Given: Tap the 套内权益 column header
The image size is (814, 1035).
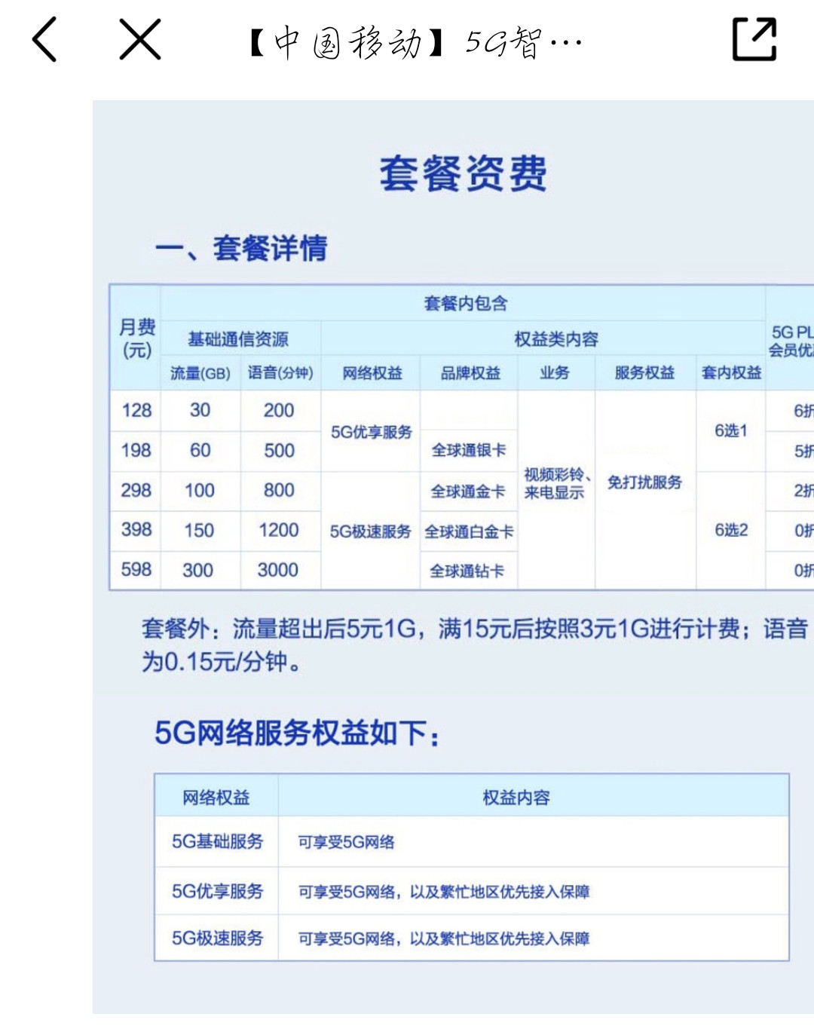Looking at the screenshot, I should pyautogui.click(x=731, y=373).
